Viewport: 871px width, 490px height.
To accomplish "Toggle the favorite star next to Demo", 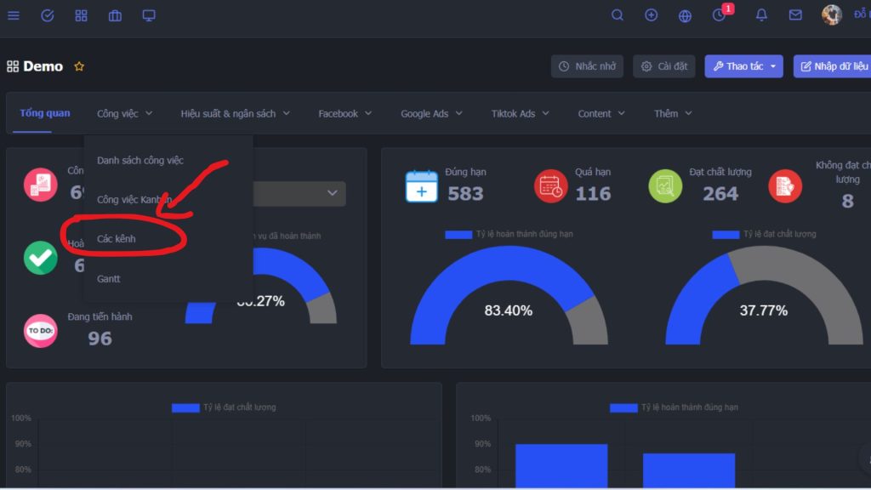I will (x=79, y=66).
